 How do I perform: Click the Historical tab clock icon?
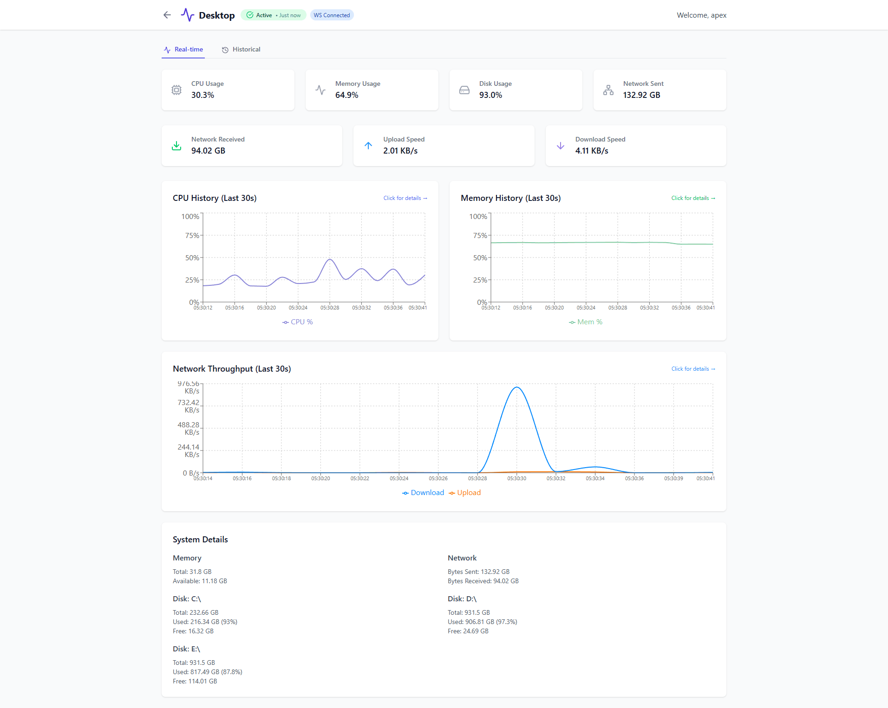[x=225, y=50]
